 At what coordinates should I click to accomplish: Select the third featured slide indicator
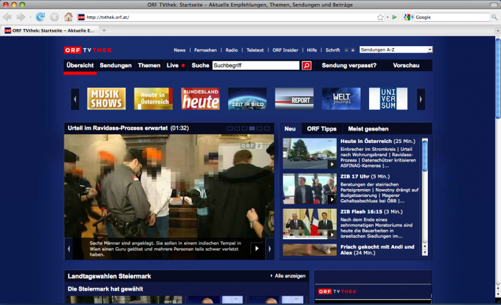(245, 128)
